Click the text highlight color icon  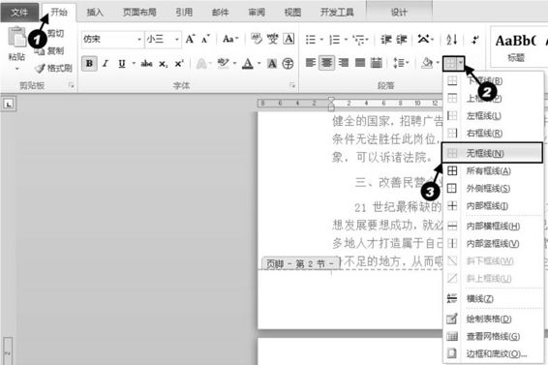[223, 64]
